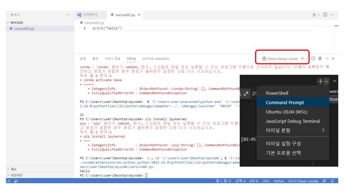
Task: Click the feedback icon in status bar
Action: [x=324, y=181]
